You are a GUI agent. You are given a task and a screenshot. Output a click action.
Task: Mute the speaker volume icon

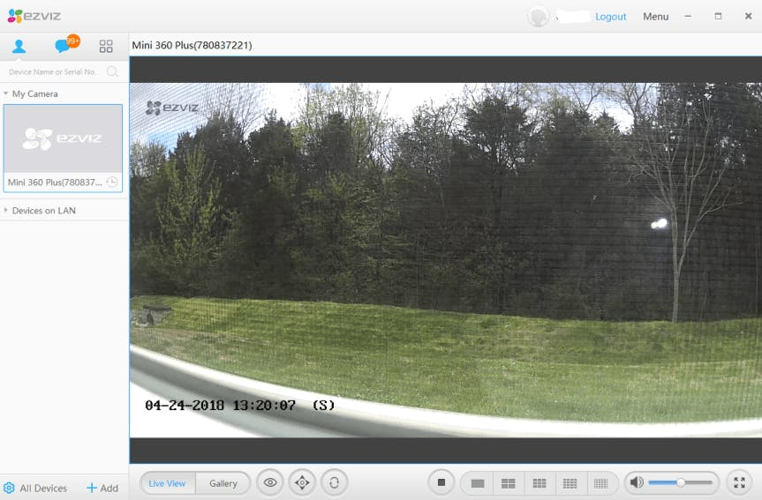[x=636, y=482]
